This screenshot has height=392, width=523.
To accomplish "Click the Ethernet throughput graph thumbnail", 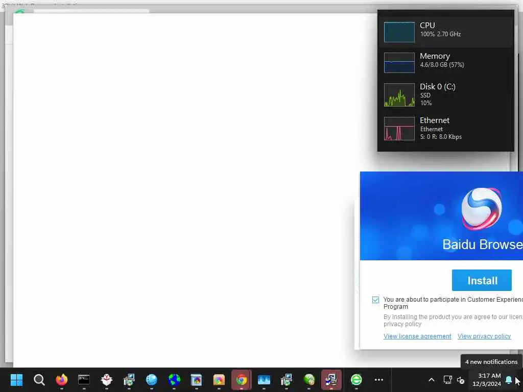I will point(399,129).
